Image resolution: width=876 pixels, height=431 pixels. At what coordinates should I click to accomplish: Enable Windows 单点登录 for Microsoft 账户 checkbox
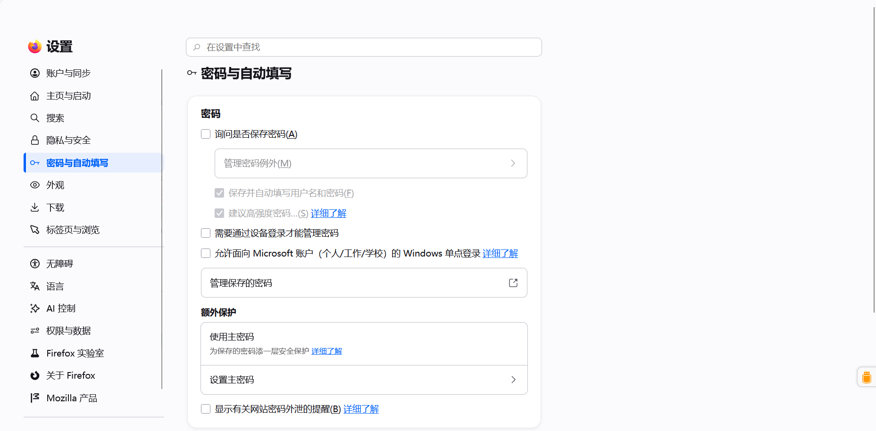tap(206, 253)
